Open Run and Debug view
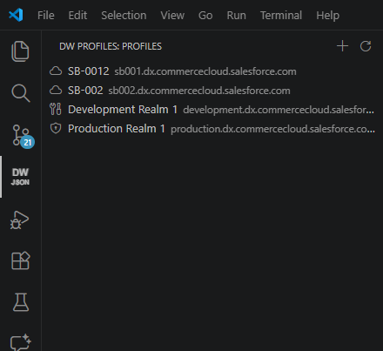Image resolution: width=383 pixels, height=351 pixels. [19, 219]
